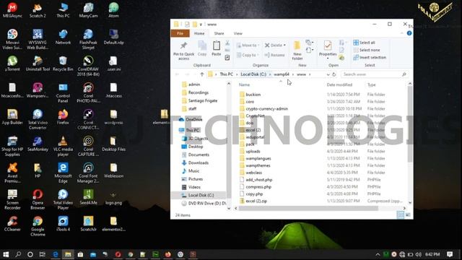Select DVD RW Drive (D:) in navigation pane
The image size is (462, 260).
click(x=207, y=204)
